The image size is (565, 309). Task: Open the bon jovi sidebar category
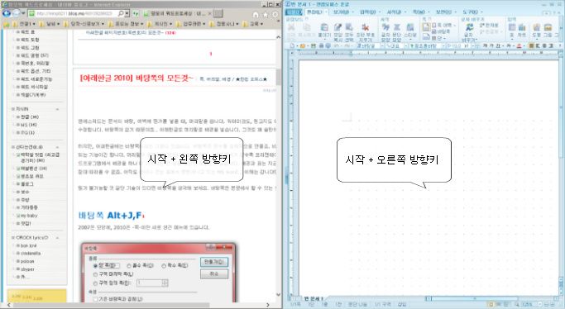click(27, 245)
